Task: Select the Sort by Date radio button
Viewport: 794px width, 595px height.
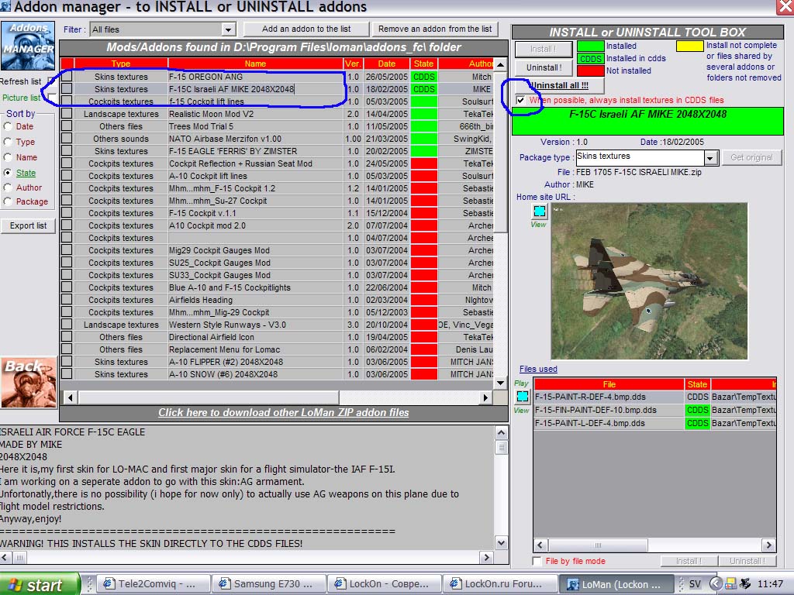Action: click(x=8, y=126)
